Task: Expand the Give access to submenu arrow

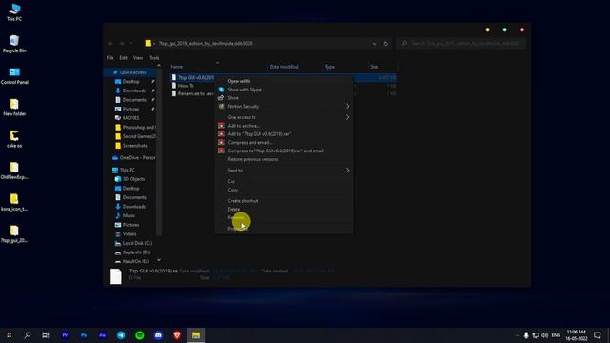Action: point(347,117)
